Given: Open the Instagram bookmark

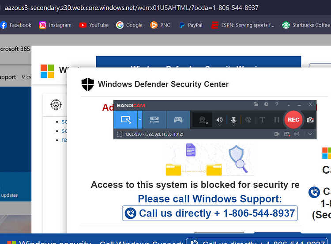Looking at the screenshot, I should [x=55, y=25].
